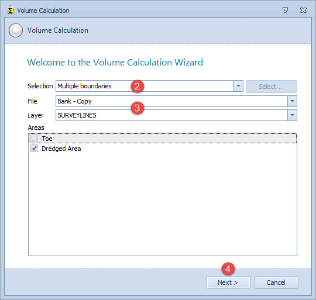Expand the File dropdown arrow
The width and height of the screenshot is (316, 300).
292,101
